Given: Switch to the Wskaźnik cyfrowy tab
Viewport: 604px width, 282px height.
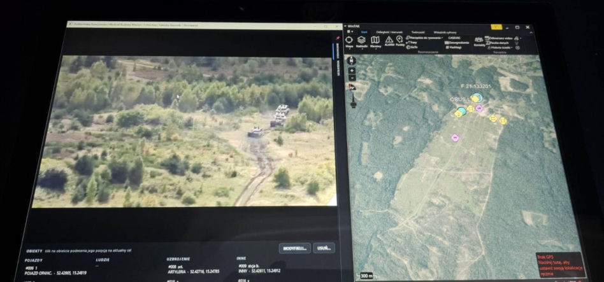Looking at the screenshot, I should click(445, 32).
